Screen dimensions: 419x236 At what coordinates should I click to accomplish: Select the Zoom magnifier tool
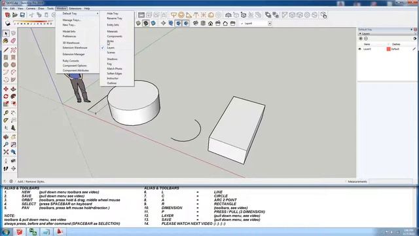6,144
